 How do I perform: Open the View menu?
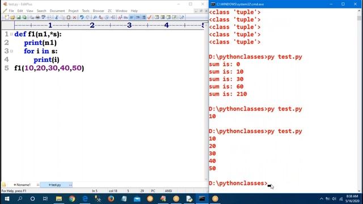(x=29, y=11)
